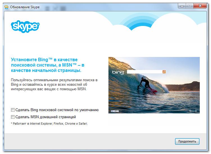Check the MSN home page option
Viewport: 211px width, 154px height.
pyautogui.click(x=13, y=117)
